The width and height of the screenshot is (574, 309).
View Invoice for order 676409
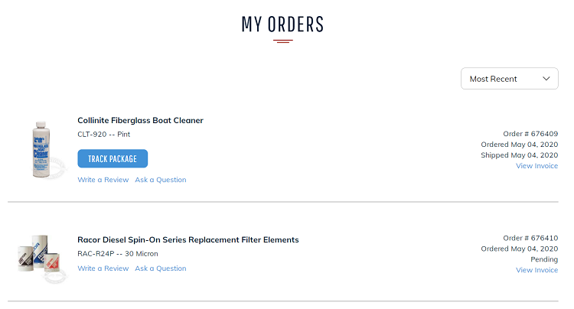click(x=536, y=166)
